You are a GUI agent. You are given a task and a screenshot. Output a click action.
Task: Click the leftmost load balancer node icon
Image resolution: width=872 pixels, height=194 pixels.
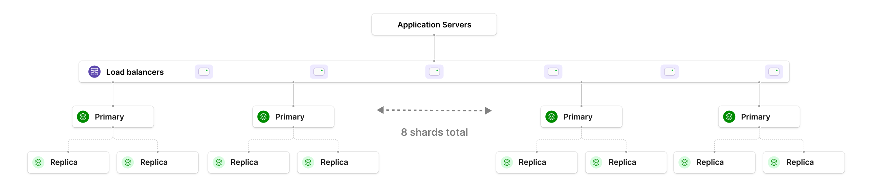pyautogui.click(x=204, y=72)
